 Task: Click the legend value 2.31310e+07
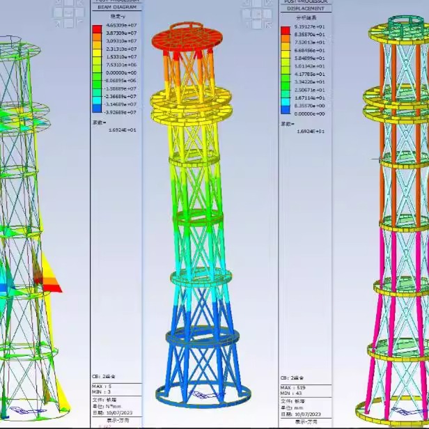[121, 49]
